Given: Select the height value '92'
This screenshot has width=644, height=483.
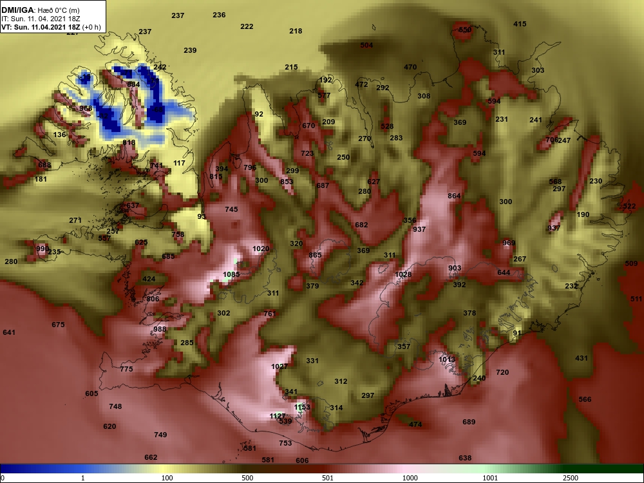Looking at the screenshot, I should (x=259, y=114).
